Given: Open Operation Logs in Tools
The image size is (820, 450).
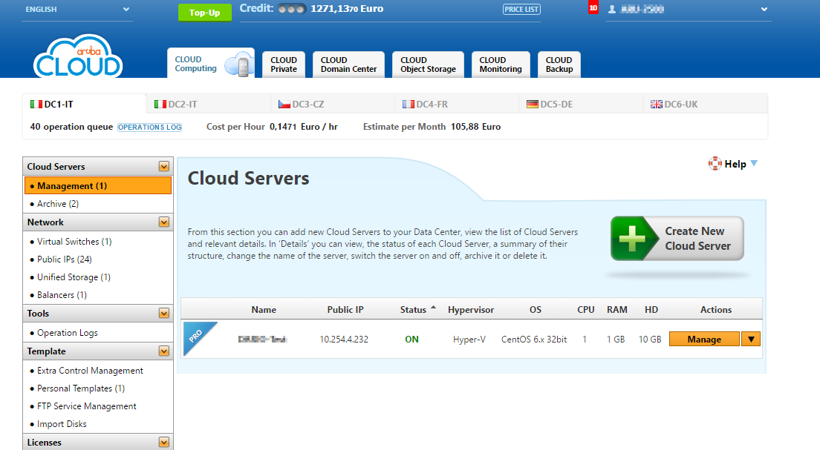Looking at the screenshot, I should pyautogui.click(x=68, y=333).
